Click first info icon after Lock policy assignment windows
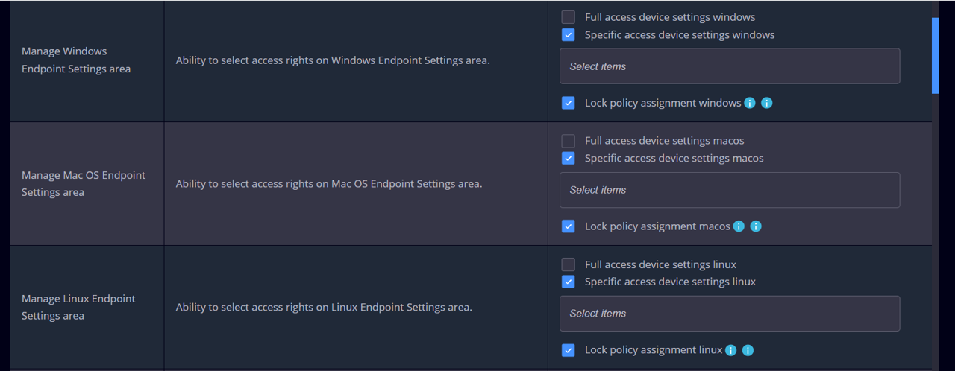955x371 pixels. click(750, 103)
